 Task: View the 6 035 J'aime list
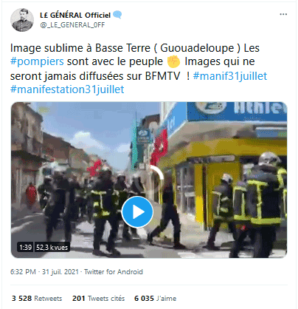point(155,299)
